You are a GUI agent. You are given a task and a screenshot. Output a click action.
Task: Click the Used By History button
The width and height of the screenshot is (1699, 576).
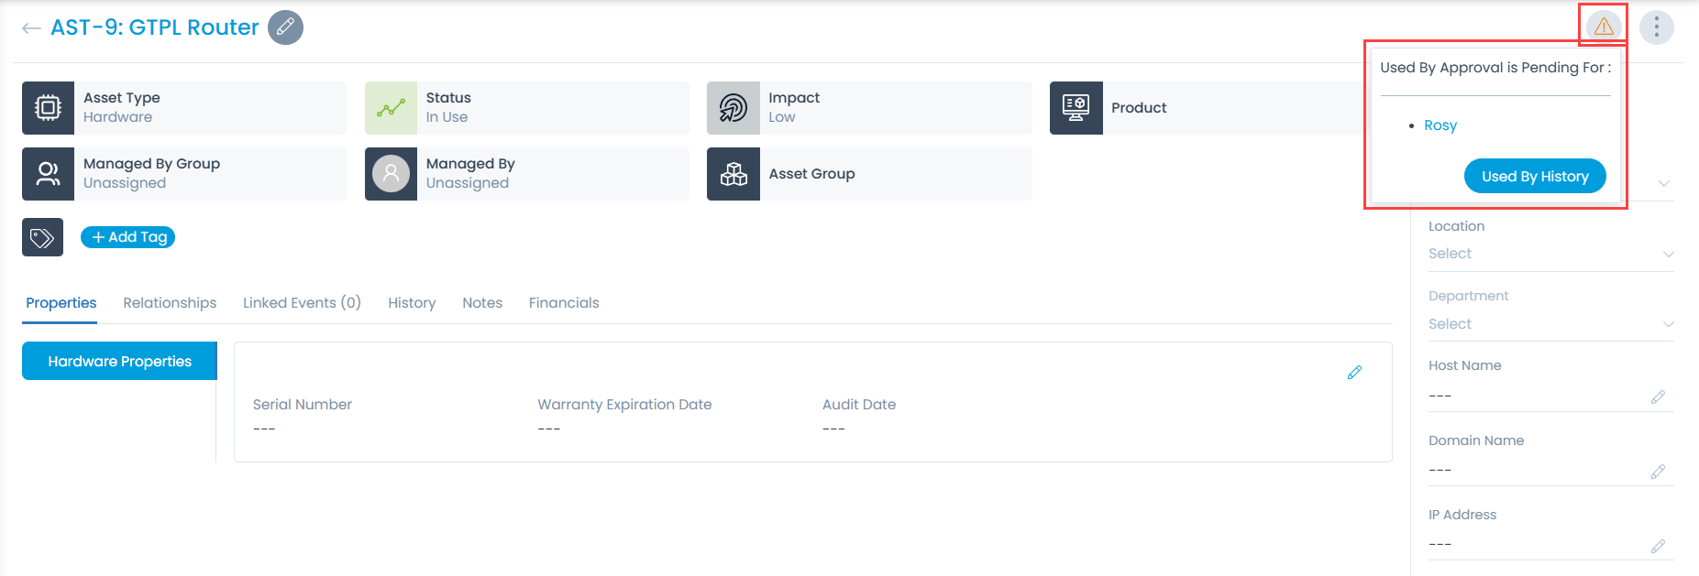click(1534, 177)
